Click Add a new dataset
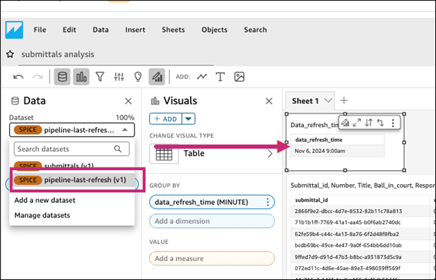Image resolution: width=436 pixels, height=280 pixels. pyautogui.click(x=45, y=200)
